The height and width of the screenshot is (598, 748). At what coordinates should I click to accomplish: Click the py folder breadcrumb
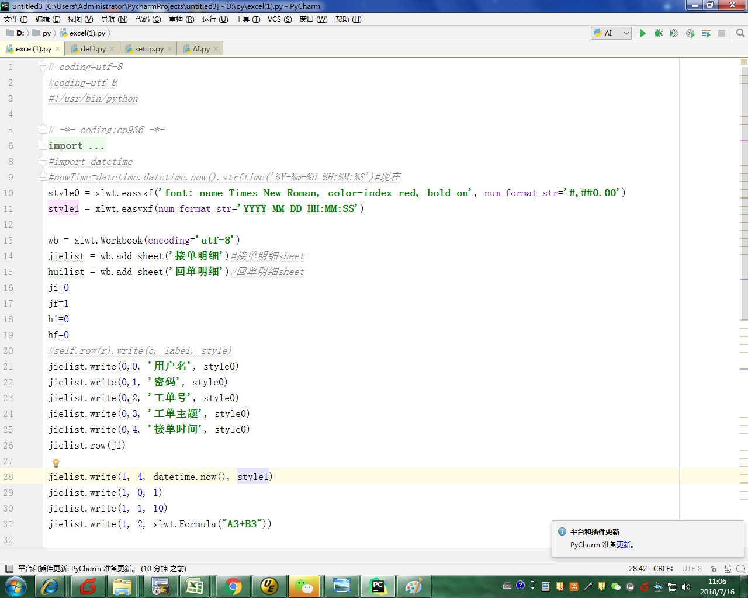coord(42,33)
